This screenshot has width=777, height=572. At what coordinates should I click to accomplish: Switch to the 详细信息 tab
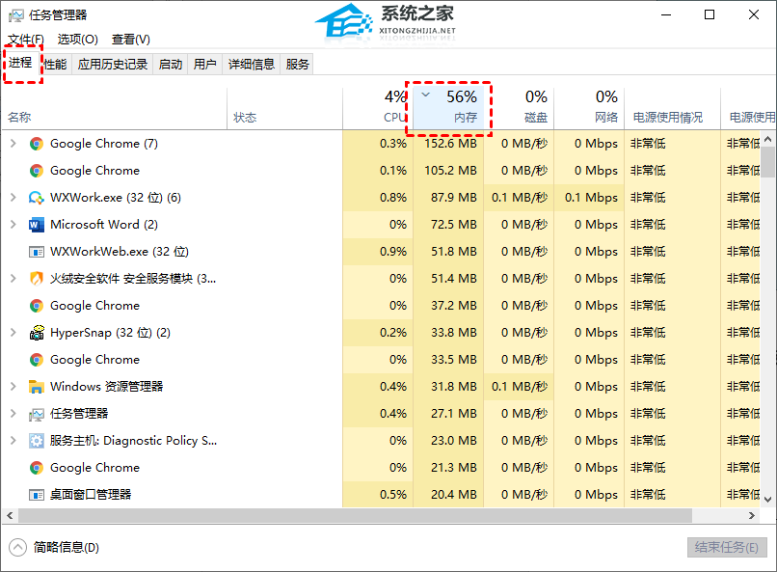pos(252,65)
